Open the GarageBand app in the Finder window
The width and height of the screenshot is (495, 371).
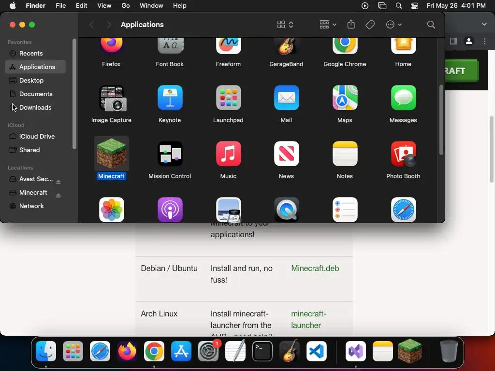(286, 46)
